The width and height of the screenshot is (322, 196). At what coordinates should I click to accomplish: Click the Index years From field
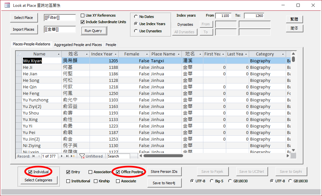(223, 16)
